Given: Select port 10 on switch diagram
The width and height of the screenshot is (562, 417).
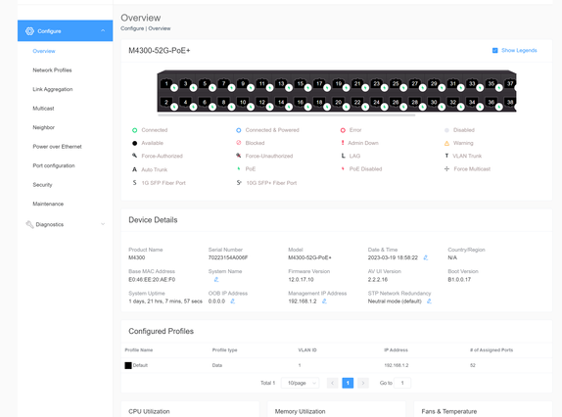Looking at the screenshot, I should (243, 102).
